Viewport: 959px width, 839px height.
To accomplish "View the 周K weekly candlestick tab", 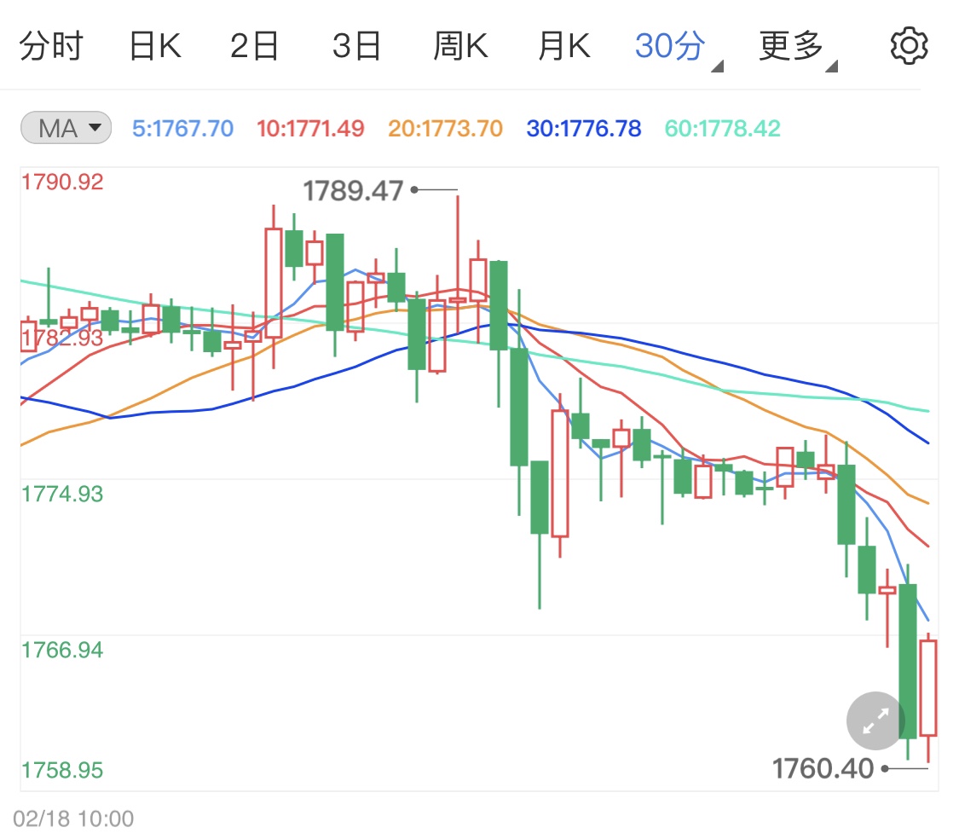I will (460, 46).
